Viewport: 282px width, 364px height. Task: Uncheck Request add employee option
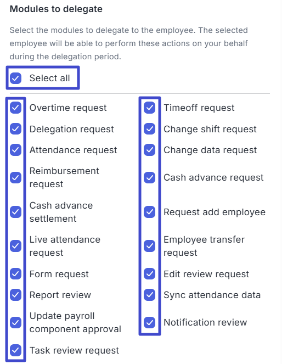point(150,212)
